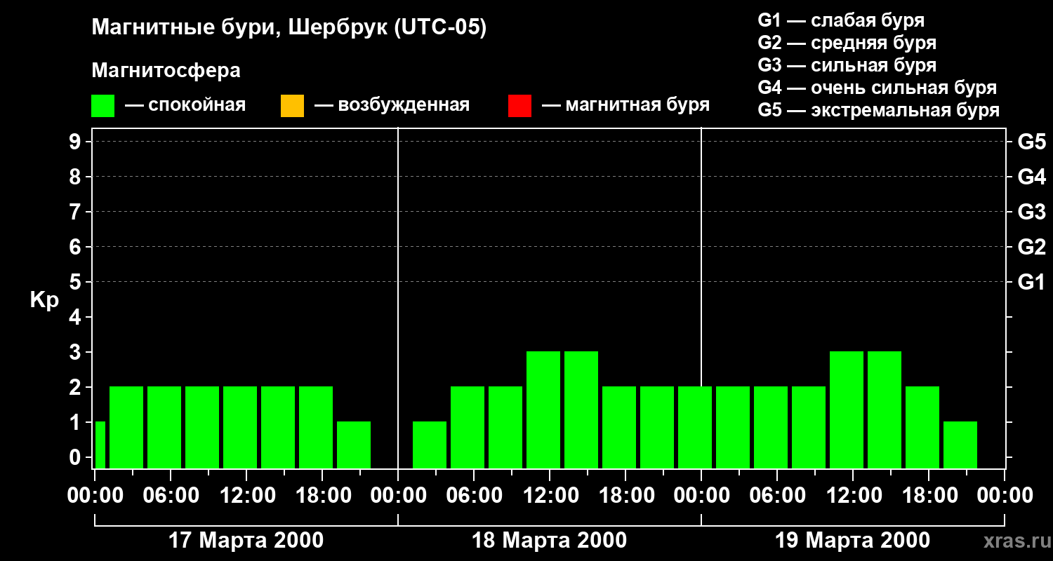Viewport: 1053px width, 561px height.
Task: Click the G4 — очень сильная буря legend text
Action: [877, 88]
